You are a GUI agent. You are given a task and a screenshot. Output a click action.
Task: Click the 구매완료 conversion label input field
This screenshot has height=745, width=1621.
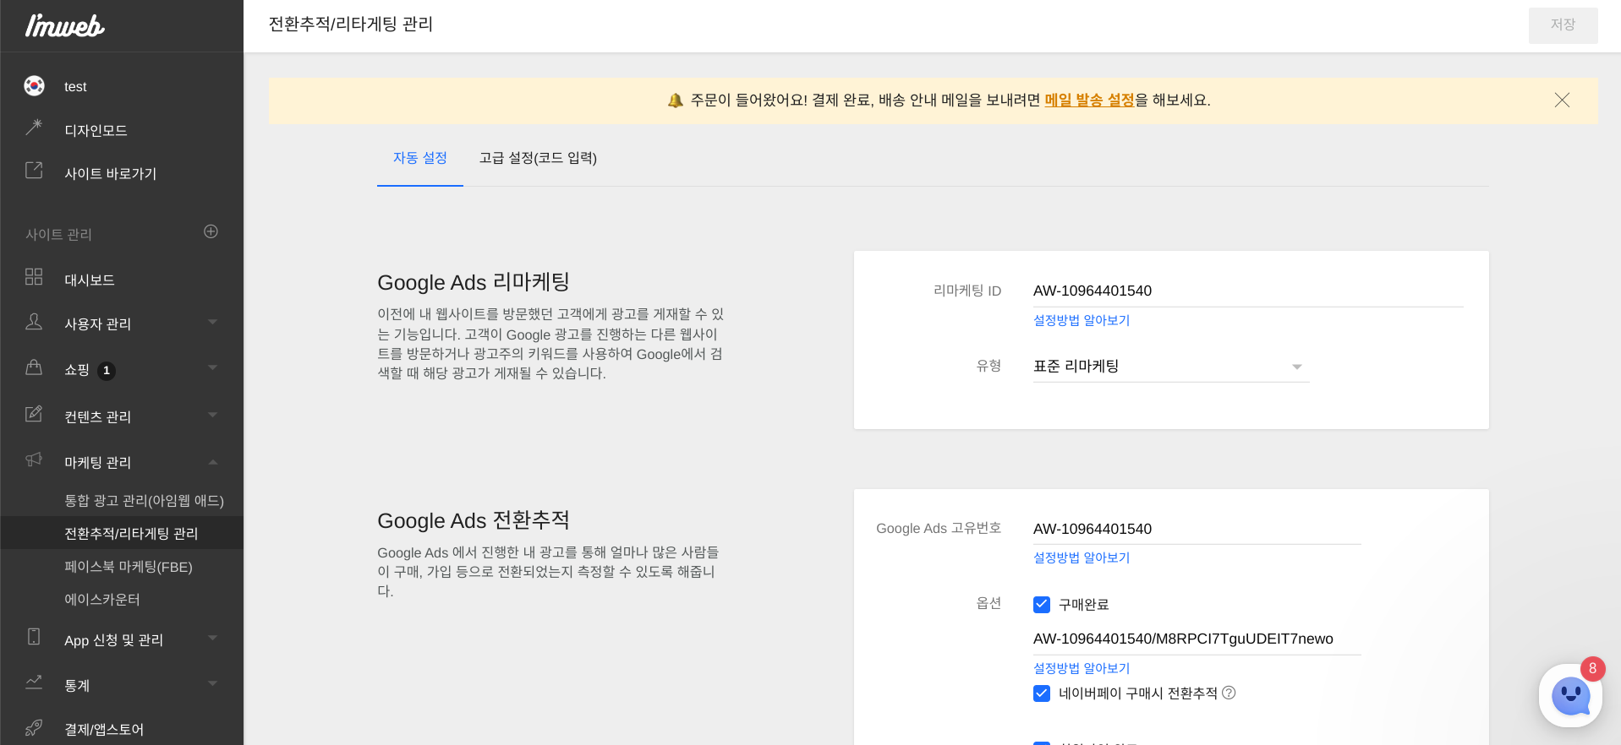1197,639
